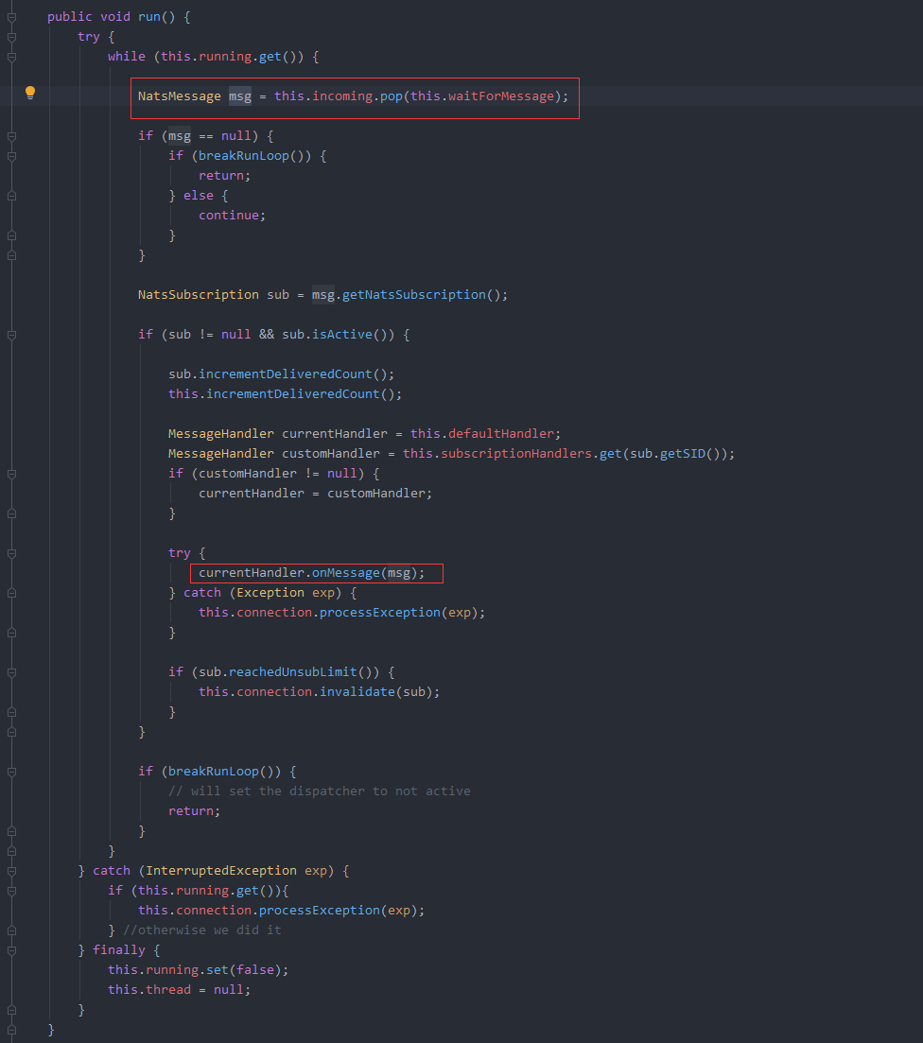The image size is (923, 1043).
Task: Collapse the 'while (this.running.get())' block fold marker
Action: coord(12,57)
